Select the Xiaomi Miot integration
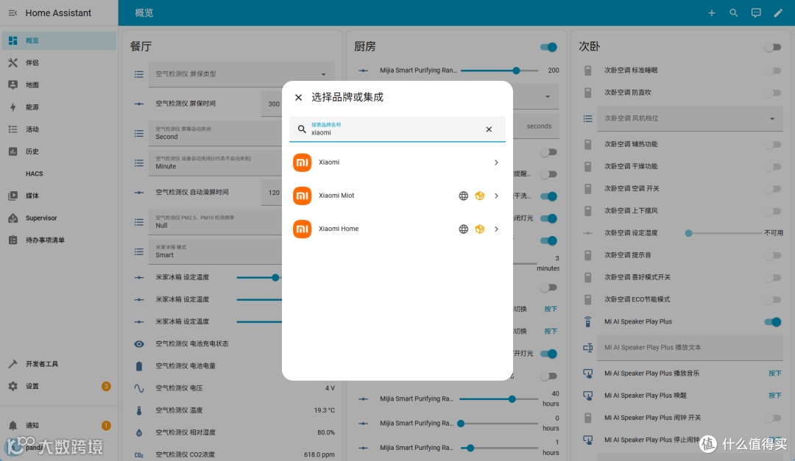 click(397, 196)
